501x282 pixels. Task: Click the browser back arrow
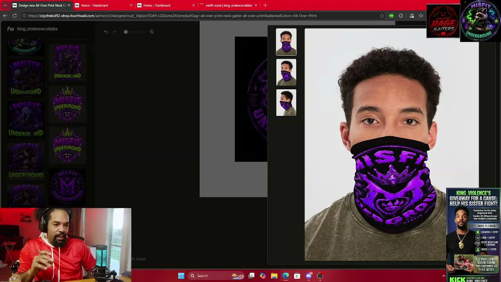click(5, 16)
